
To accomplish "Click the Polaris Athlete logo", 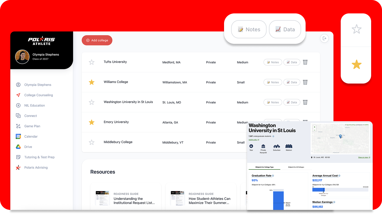I will point(42,41).
